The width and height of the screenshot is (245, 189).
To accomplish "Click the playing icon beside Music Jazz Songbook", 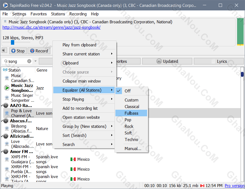I will pos(7,88).
